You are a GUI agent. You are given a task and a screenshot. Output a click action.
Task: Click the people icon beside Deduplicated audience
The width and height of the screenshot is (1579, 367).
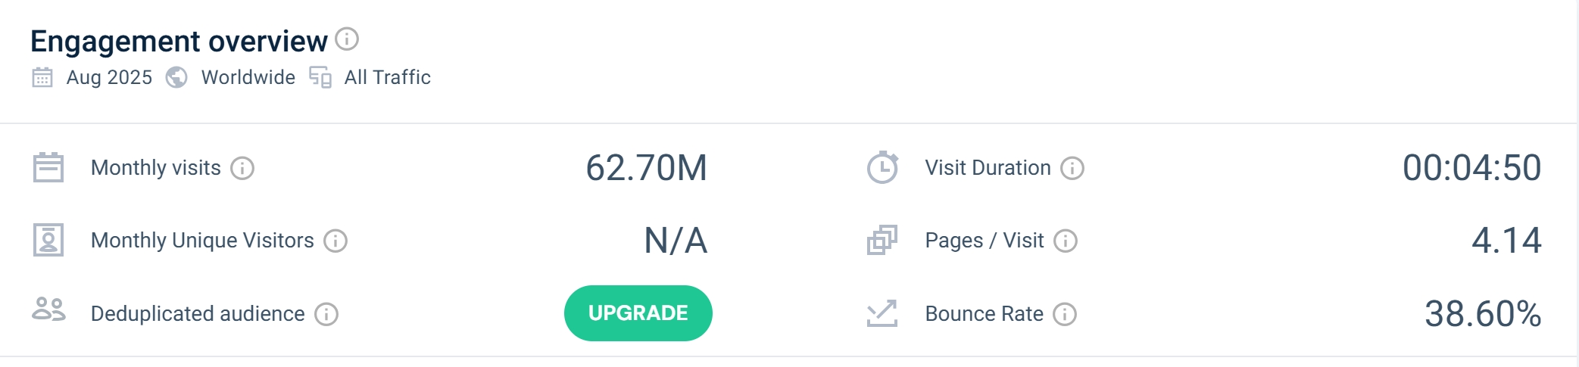(x=48, y=309)
